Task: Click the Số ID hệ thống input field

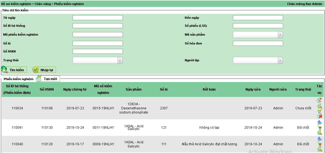Action: point(98,26)
